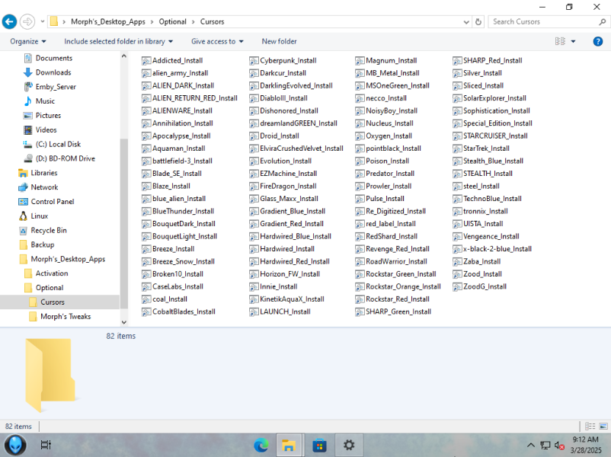Click the change view icon
Image resolution: width=611 pixels, height=457 pixels.
(x=560, y=41)
